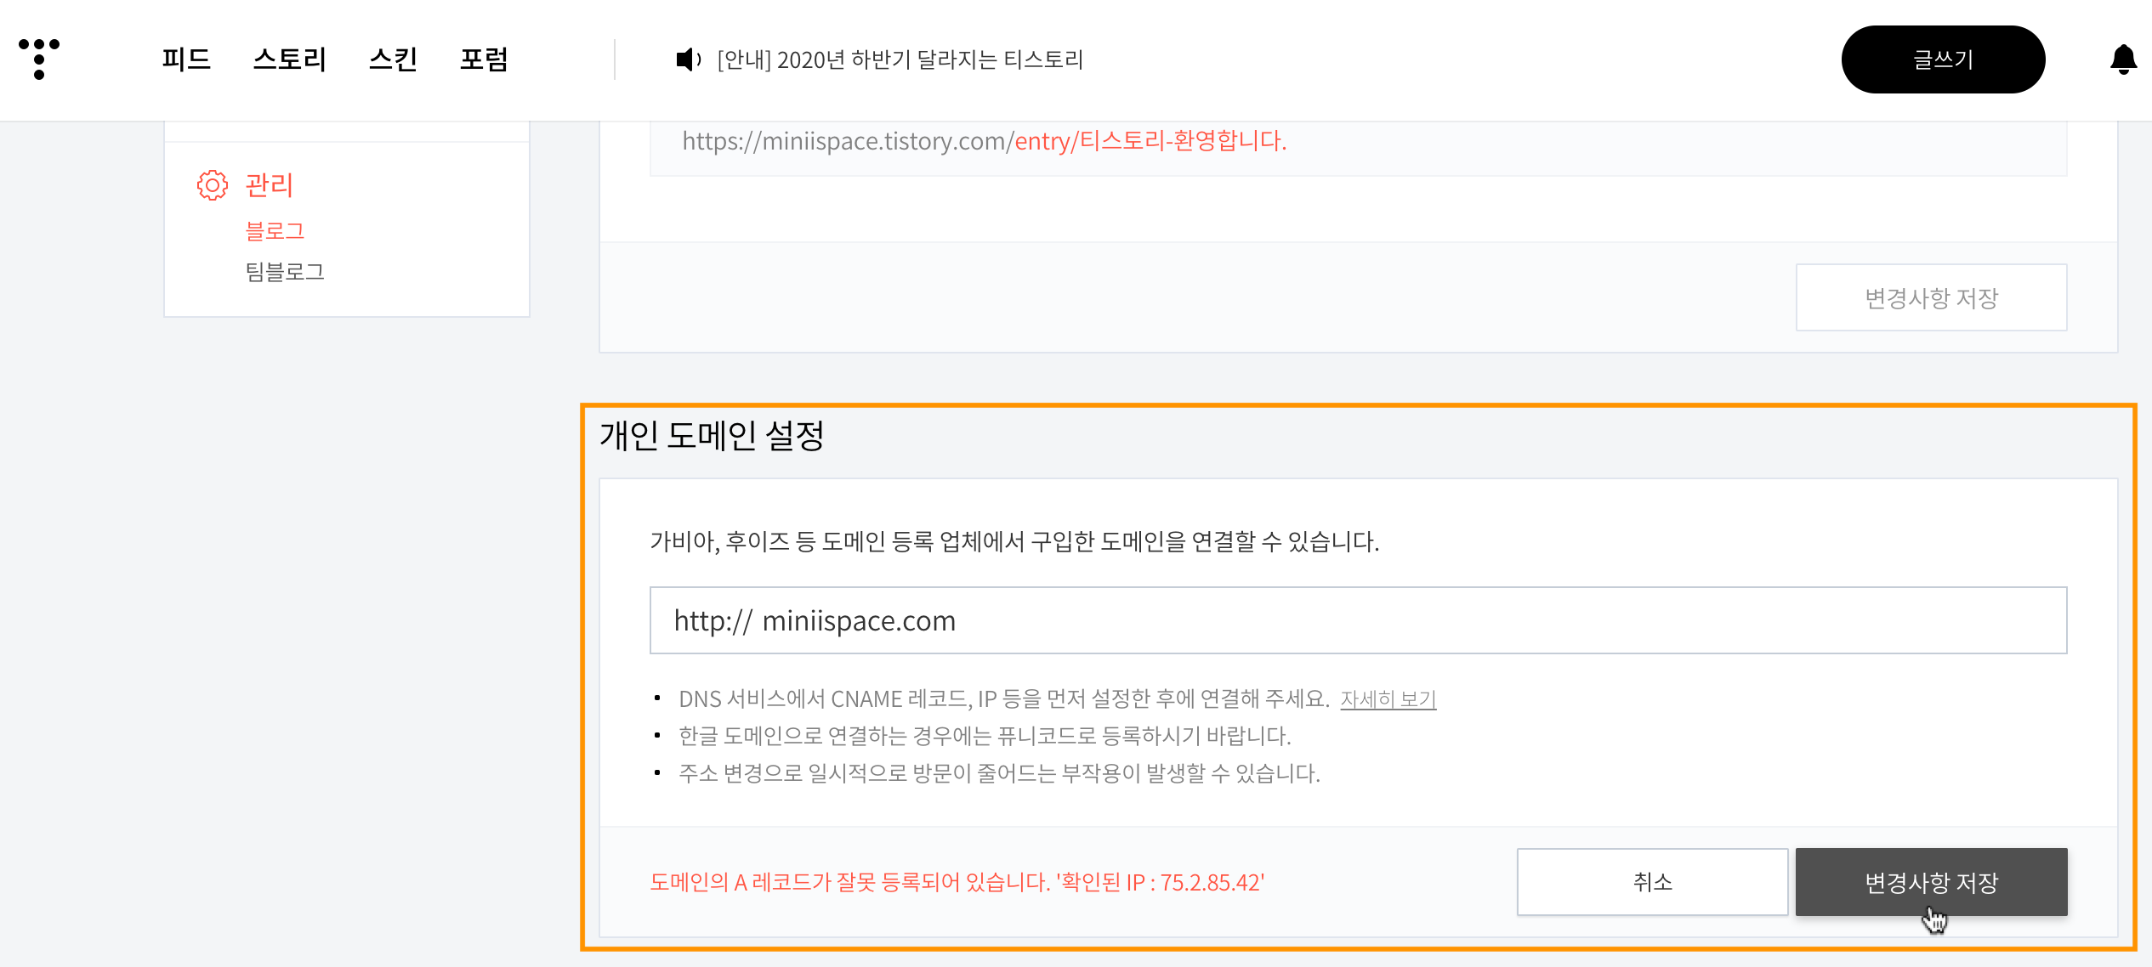Screen dimensions: 2152x967
Task: Select 관리 in the sidebar
Action: 269,185
